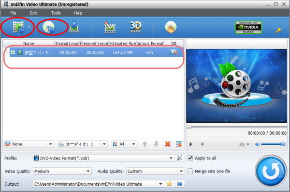Click the golden register key icon
Viewport: 290px width, 192px height.
(x=278, y=30)
